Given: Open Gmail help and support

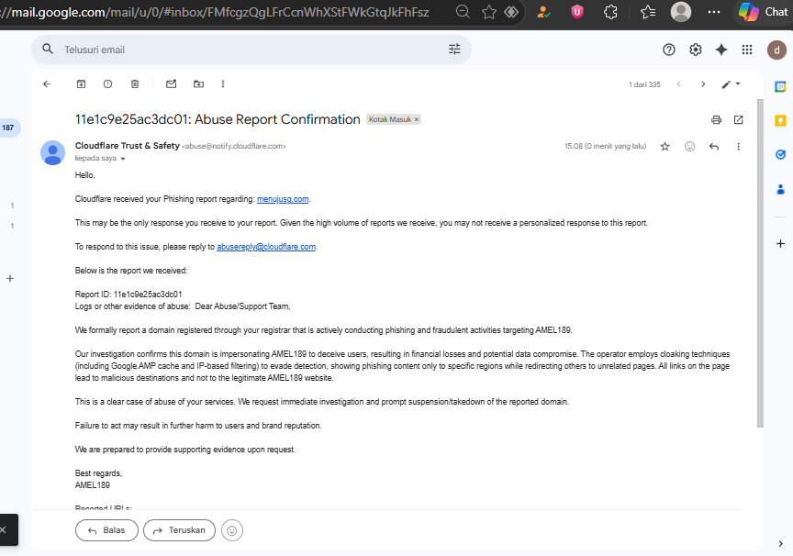Looking at the screenshot, I should [x=669, y=50].
